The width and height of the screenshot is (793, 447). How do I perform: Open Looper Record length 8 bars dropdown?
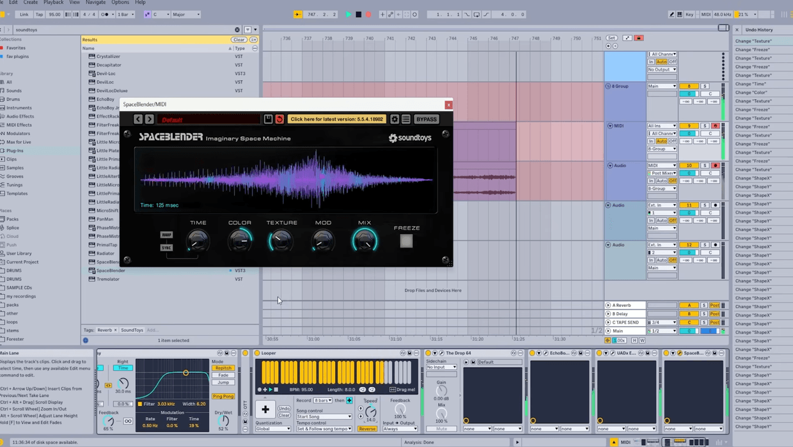(x=323, y=400)
